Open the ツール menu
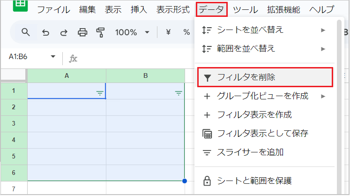This screenshot has height=196, width=350. (246, 9)
